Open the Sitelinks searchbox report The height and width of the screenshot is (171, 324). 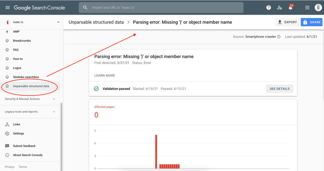[26, 77]
